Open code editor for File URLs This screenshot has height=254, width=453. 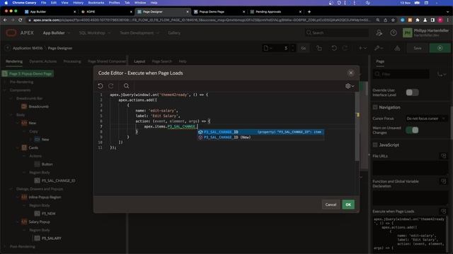[x=444, y=156]
